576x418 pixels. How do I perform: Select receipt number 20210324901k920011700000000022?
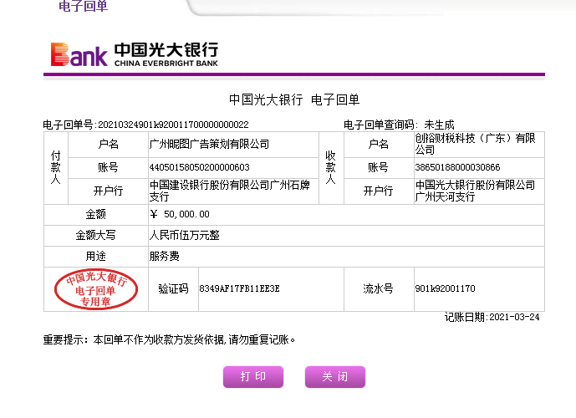click(173, 125)
